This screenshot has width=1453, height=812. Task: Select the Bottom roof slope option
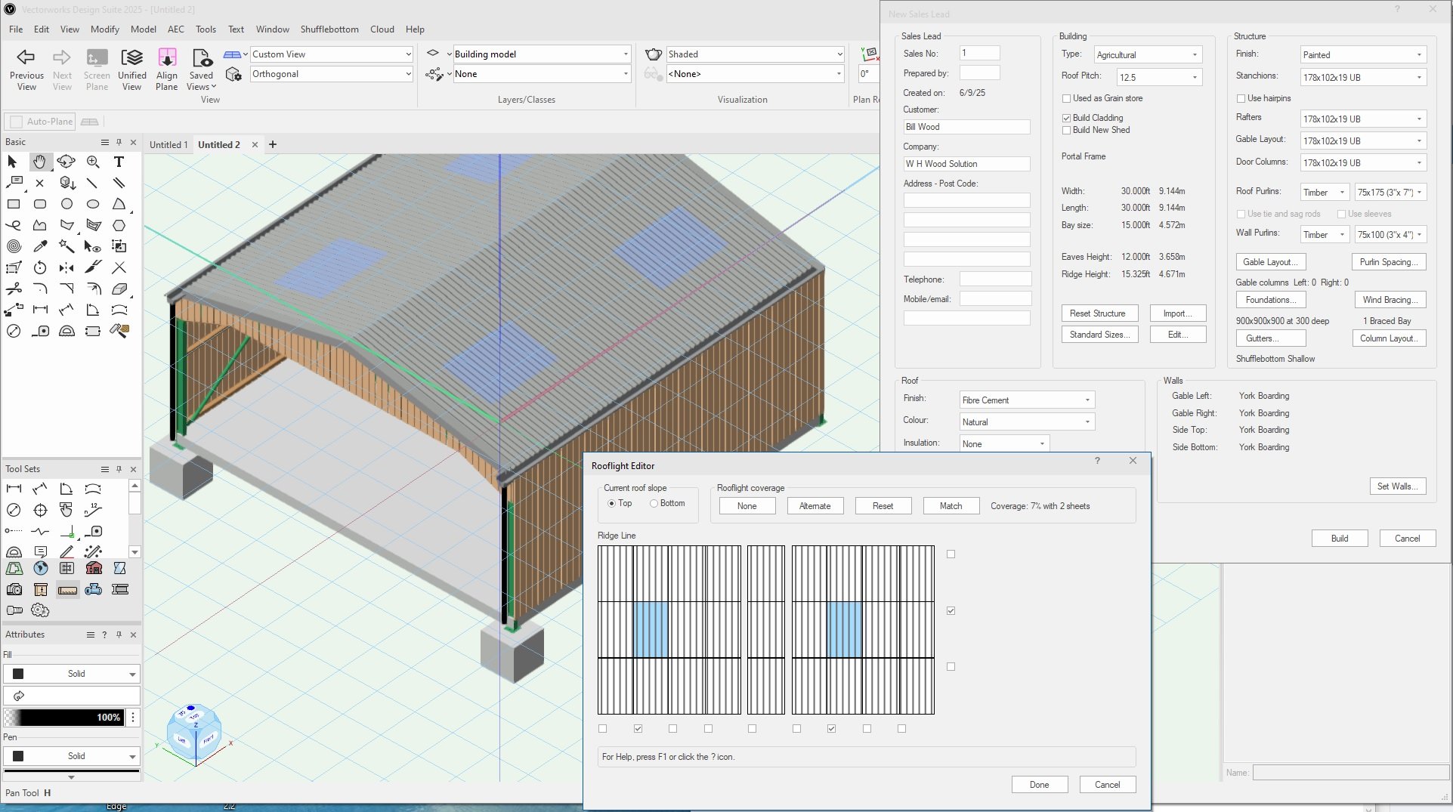click(654, 504)
